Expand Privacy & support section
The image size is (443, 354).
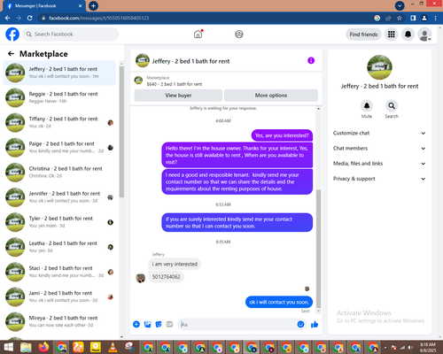(379, 179)
